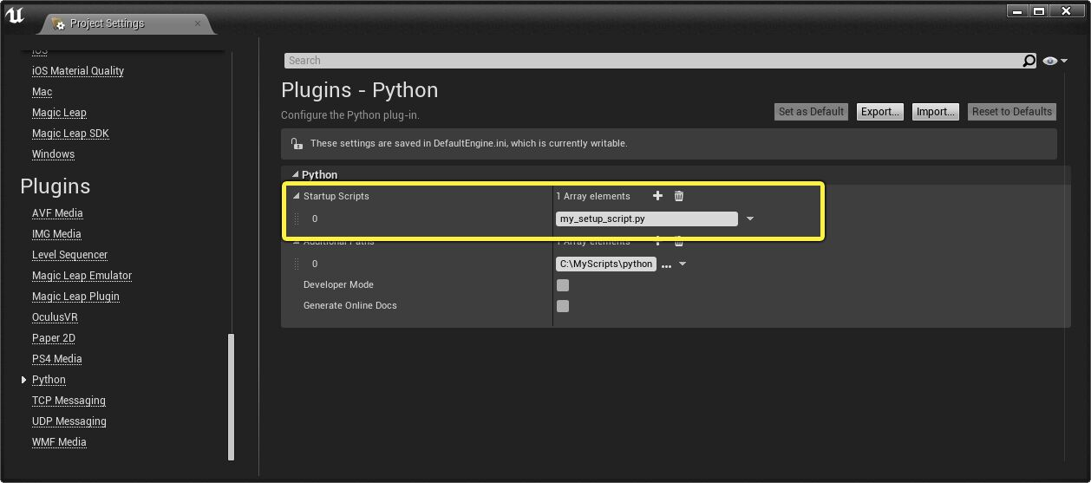Remove all Startup Scripts elements with trash icon
The width and height of the screenshot is (1091, 483).
pyautogui.click(x=679, y=196)
